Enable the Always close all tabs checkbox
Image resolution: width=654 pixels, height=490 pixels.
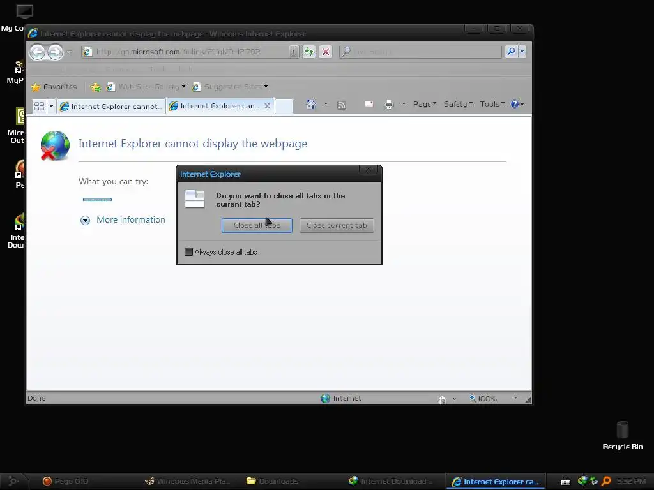(188, 251)
